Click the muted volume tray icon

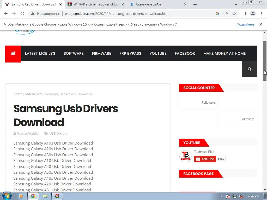(241, 196)
